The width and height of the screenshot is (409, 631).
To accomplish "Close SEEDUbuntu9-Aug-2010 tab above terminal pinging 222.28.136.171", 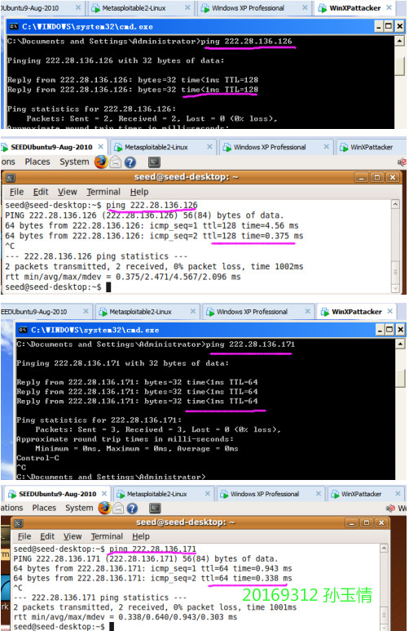I will [104, 493].
